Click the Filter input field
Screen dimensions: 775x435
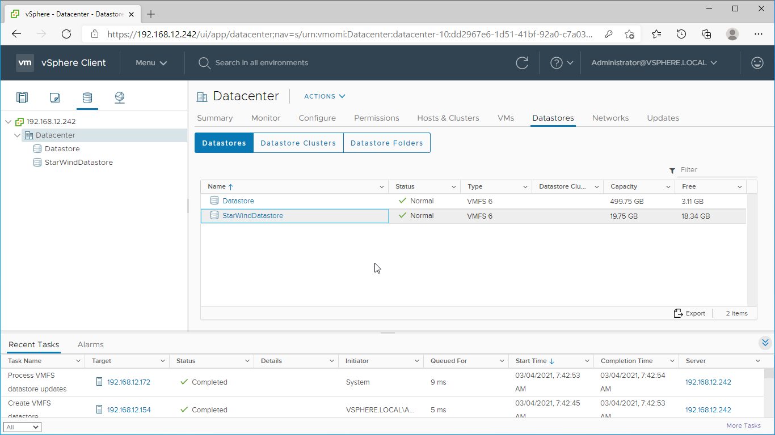[718, 170]
